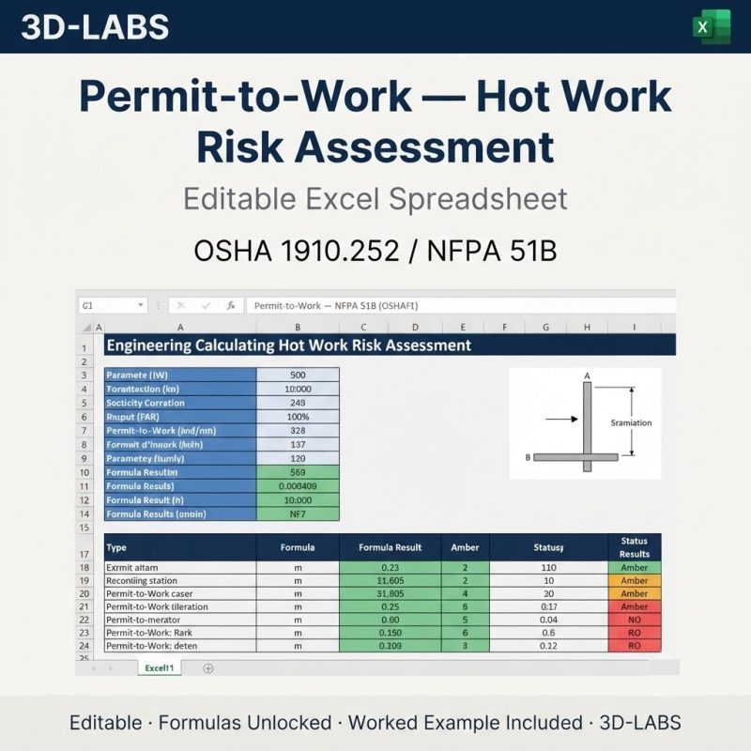Image resolution: width=751 pixels, height=751 pixels.
Task: Click the red NO status cell
Action: tap(635, 620)
